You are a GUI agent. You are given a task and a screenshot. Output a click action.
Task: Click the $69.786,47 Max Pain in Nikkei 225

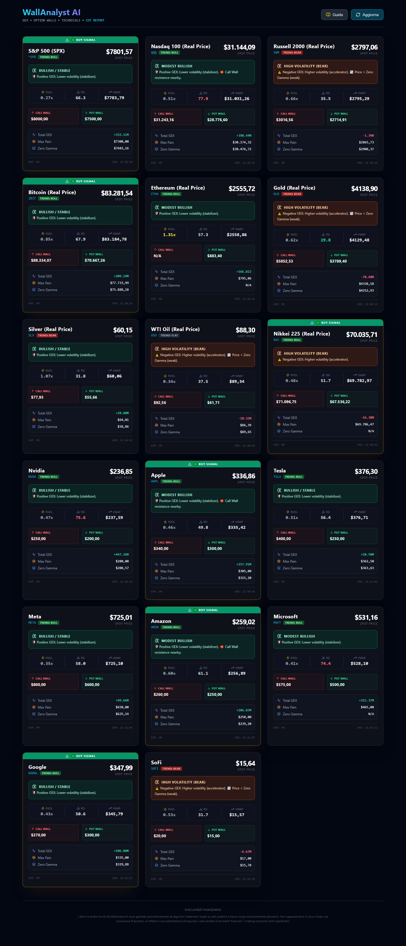[365, 424]
